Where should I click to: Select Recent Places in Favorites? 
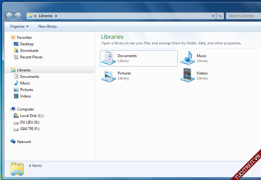point(31,57)
